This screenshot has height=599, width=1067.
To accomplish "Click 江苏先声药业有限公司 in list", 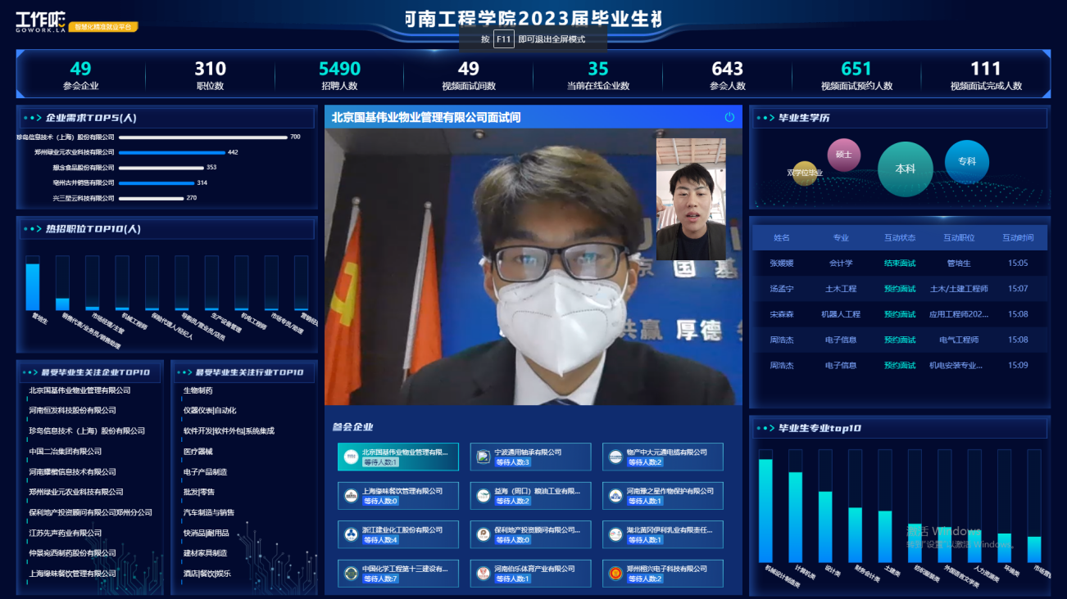I will (x=66, y=534).
